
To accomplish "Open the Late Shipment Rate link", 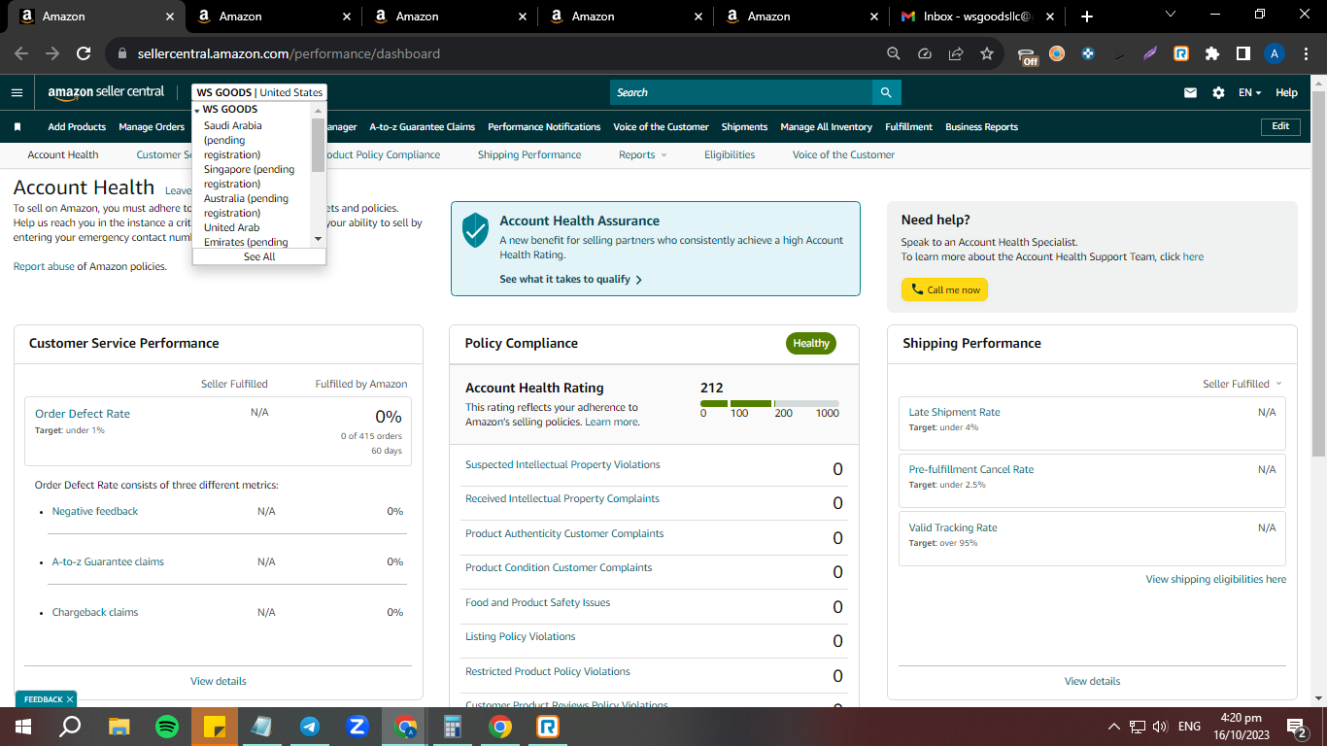I will [954, 412].
